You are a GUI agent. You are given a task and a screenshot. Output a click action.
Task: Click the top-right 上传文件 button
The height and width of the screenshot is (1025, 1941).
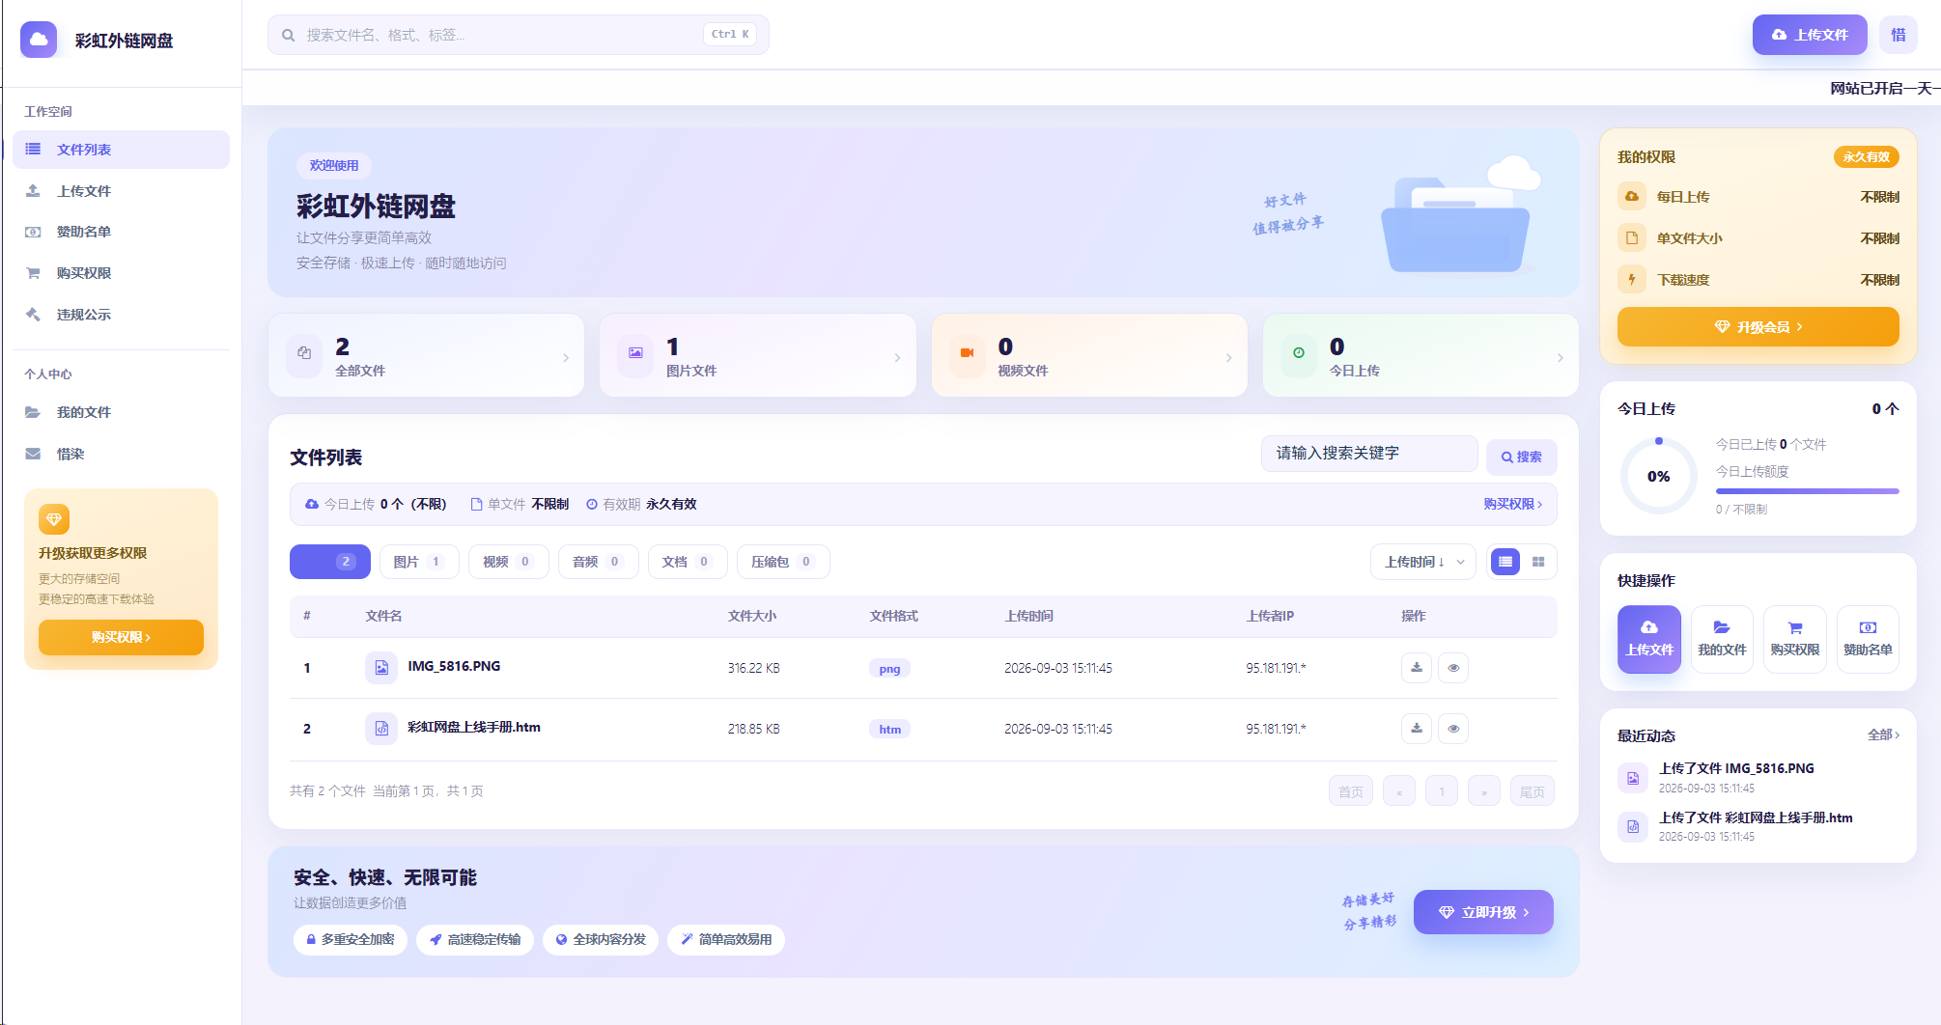[1810, 35]
